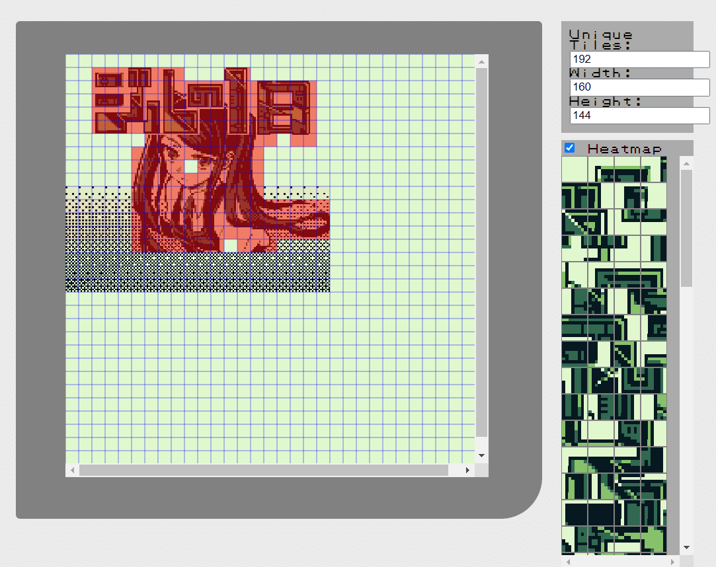Click the canvas horizontal scrollbar left arrow
The width and height of the screenshot is (716, 567).
[x=72, y=471]
